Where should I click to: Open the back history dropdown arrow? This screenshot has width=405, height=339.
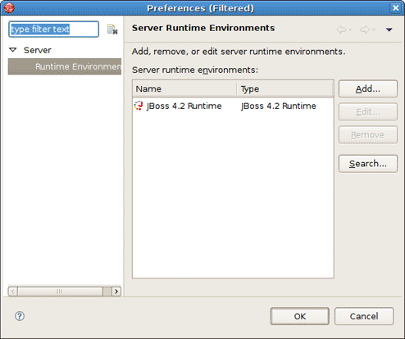[350, 29]
